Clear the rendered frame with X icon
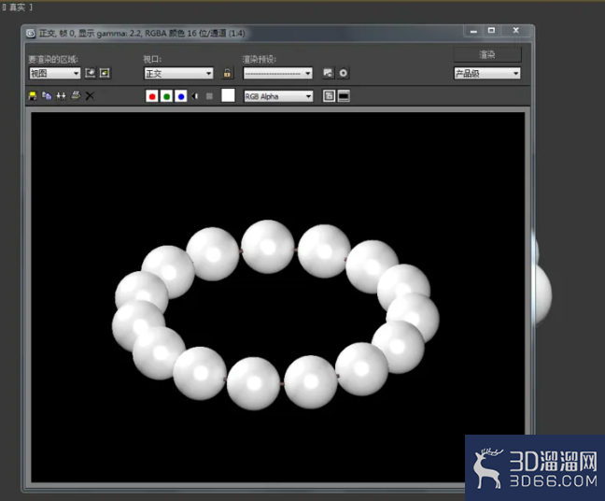The width and height of the screenshot is (605, 501). [90, 95]
